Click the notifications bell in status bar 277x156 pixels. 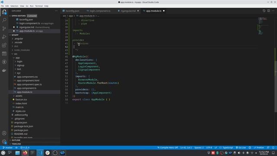[x=273, y=147]
